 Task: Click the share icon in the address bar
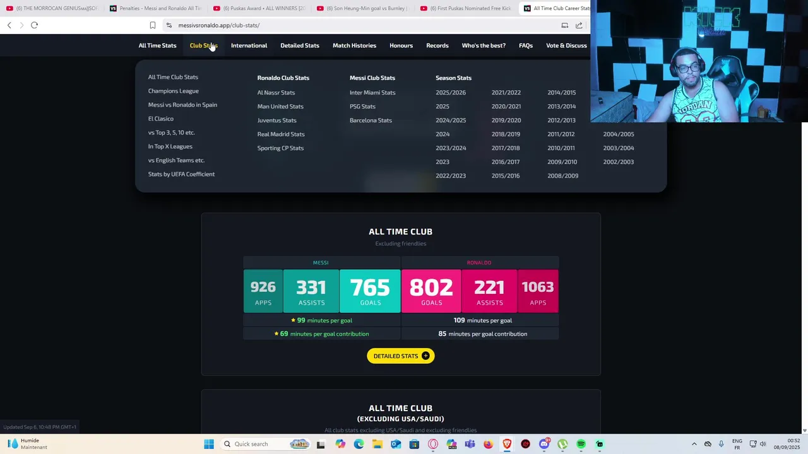[x=579, y=25]
